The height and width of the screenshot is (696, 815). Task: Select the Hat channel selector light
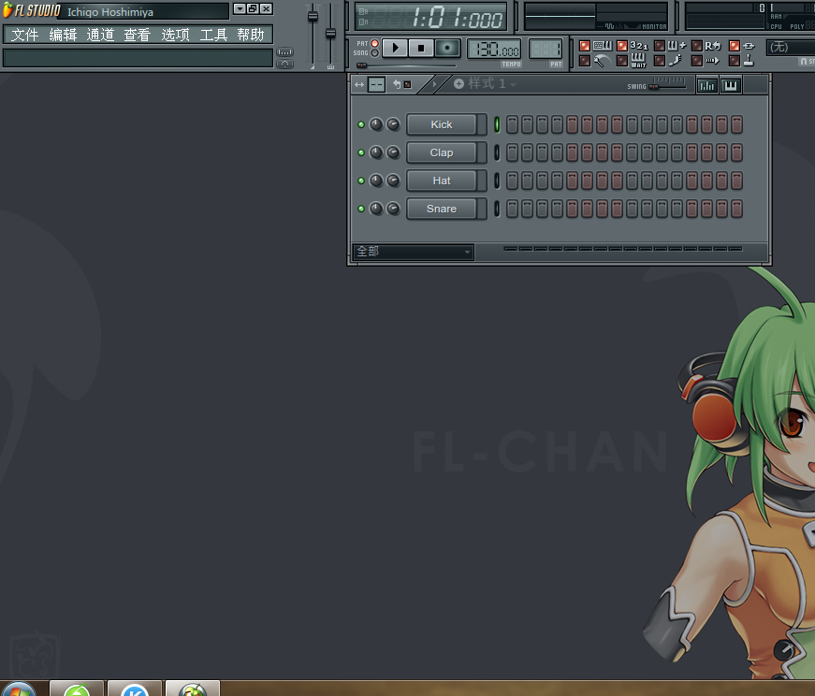coord(497,181)
